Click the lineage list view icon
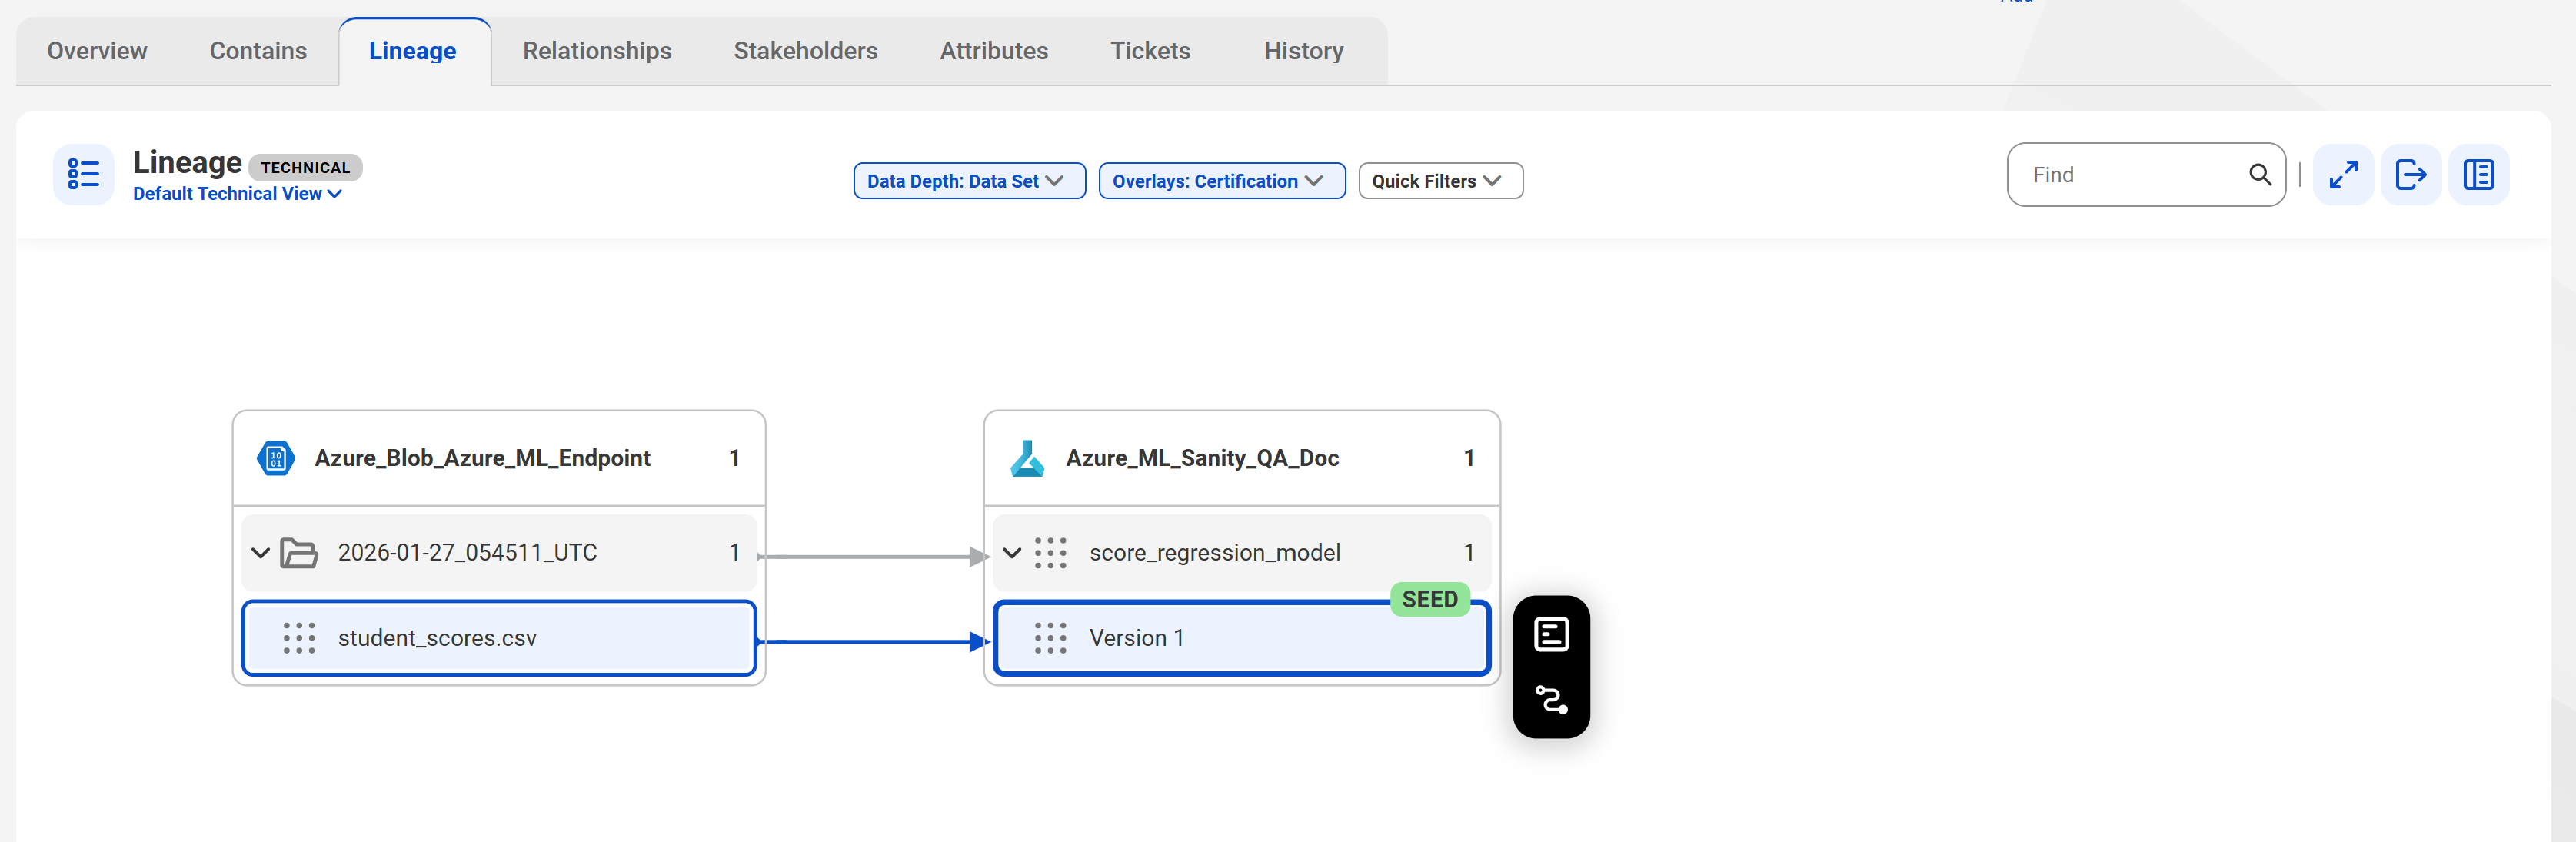The height and width of the screenshot is (842, 2576). point(84,175)
